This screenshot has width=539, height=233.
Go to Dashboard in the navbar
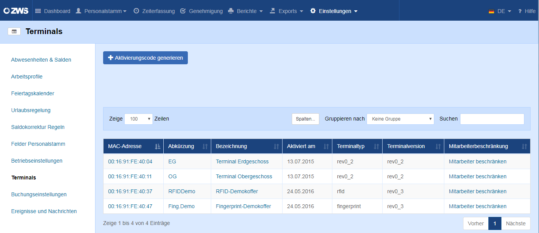pos(53,11)
